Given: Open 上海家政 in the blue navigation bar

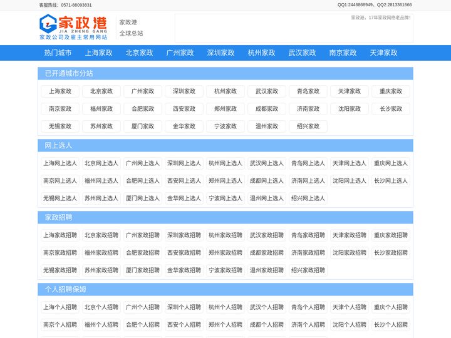Looking at the screenshot, I should 99,53.
